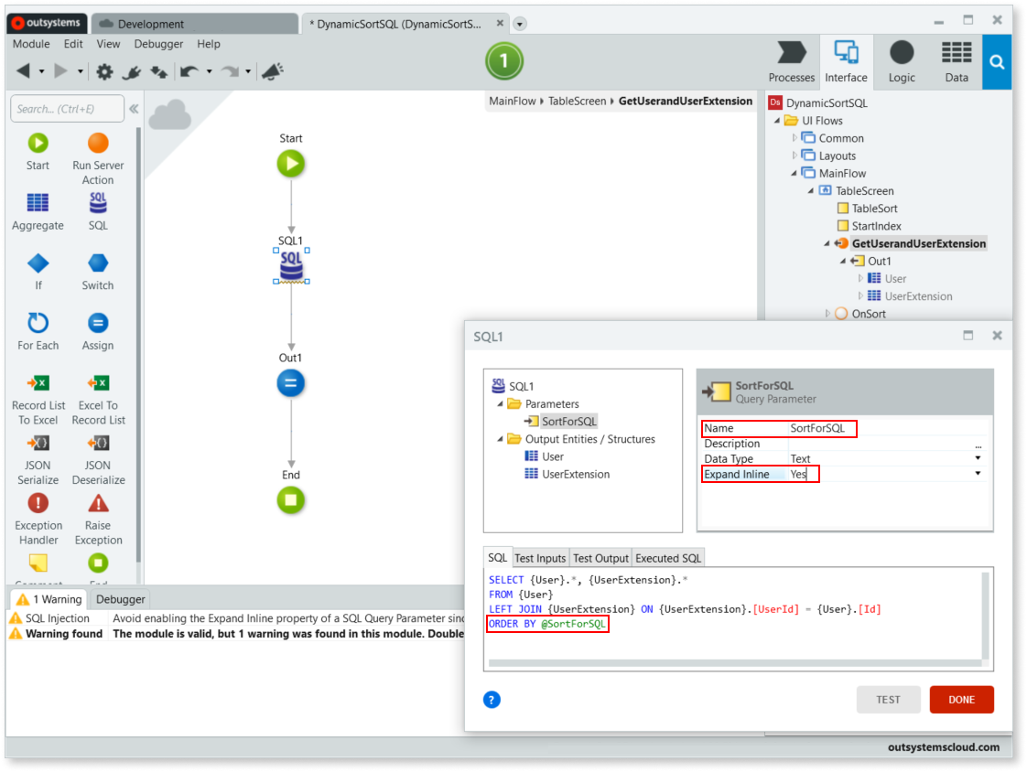Image resolution: width=1027 pixels, height=772 pixels.
Task: Collapse the Parameters folder in SQL1 tree
Action: click(x=501, y=404)
